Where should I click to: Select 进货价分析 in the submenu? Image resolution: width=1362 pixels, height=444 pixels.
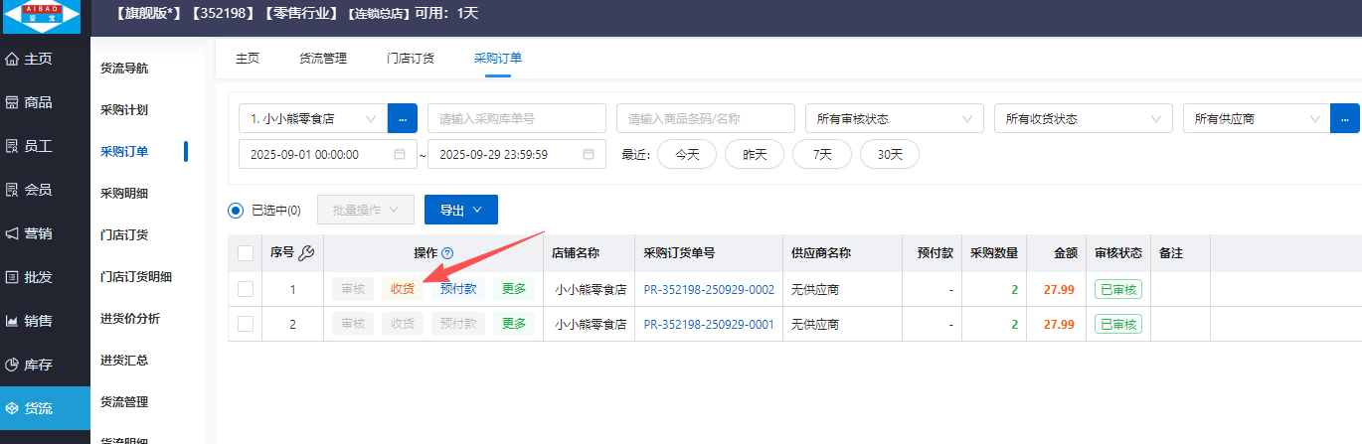click(x=130, y=318)
